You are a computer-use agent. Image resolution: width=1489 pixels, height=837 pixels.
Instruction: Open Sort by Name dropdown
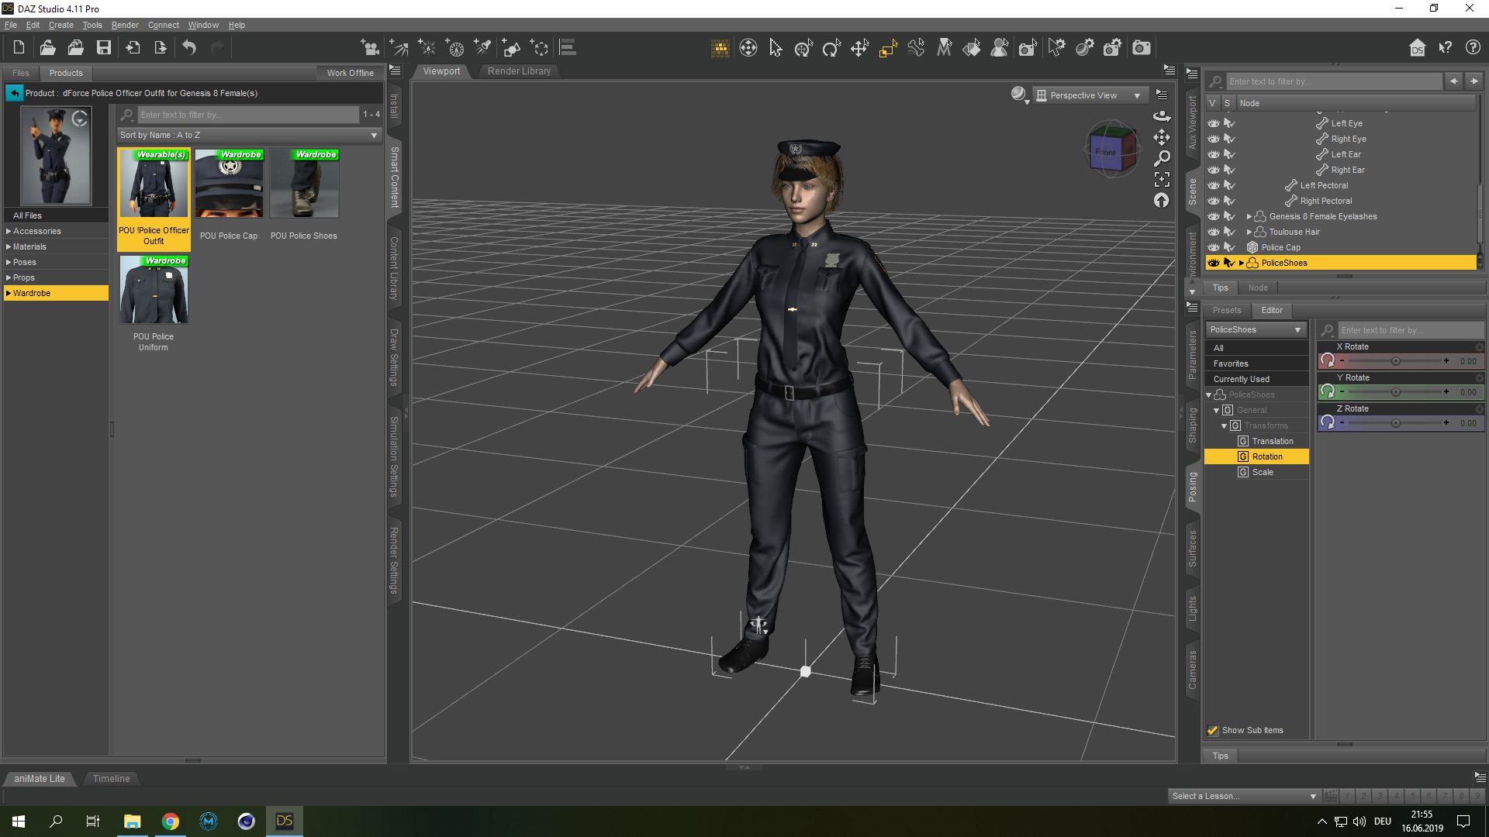click(x=248, y=135)
